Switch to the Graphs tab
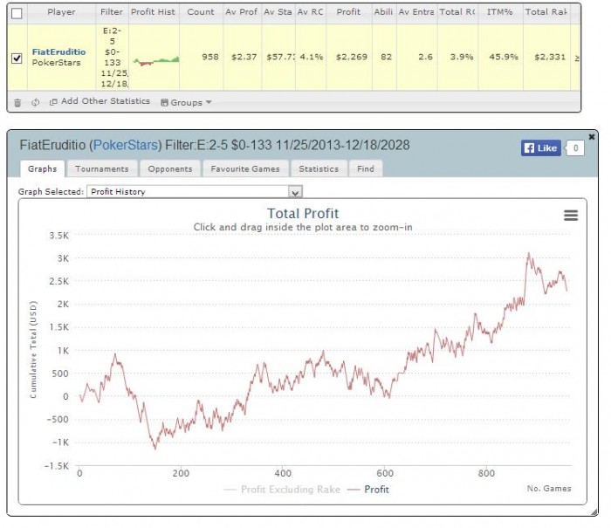This screenshot has width=611, height=528. 42,168
